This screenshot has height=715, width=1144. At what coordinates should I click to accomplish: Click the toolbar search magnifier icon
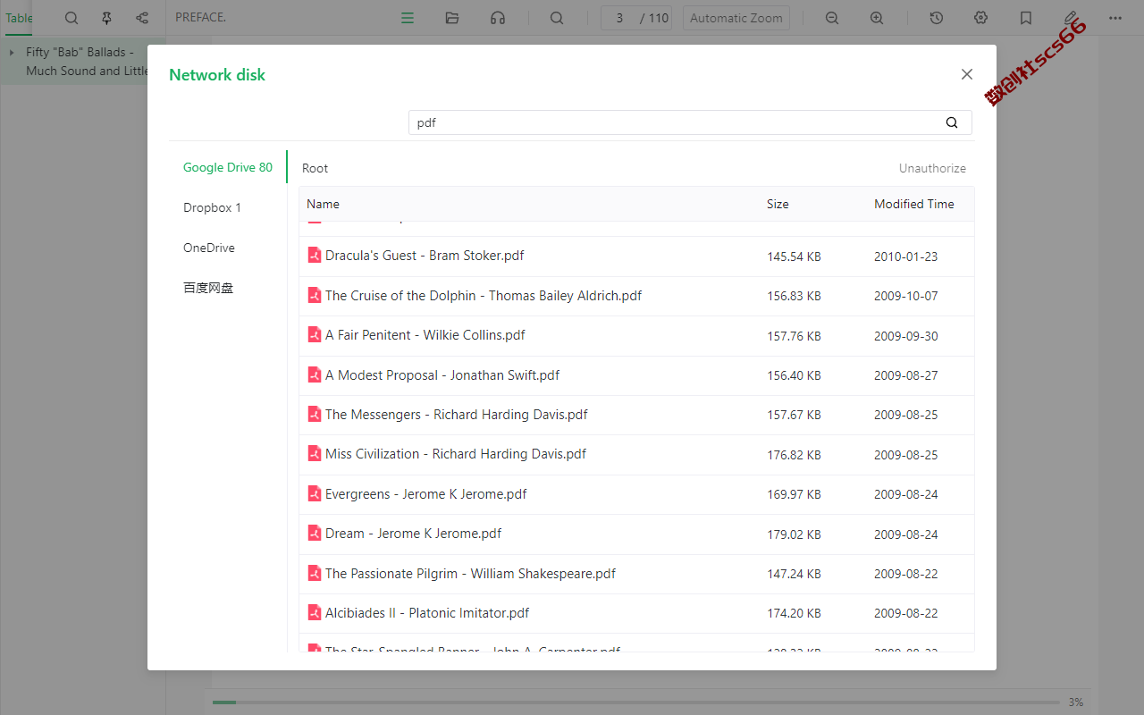click(557, 18)
